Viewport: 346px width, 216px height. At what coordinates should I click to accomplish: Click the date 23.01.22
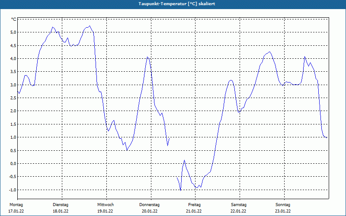(283, 211)
